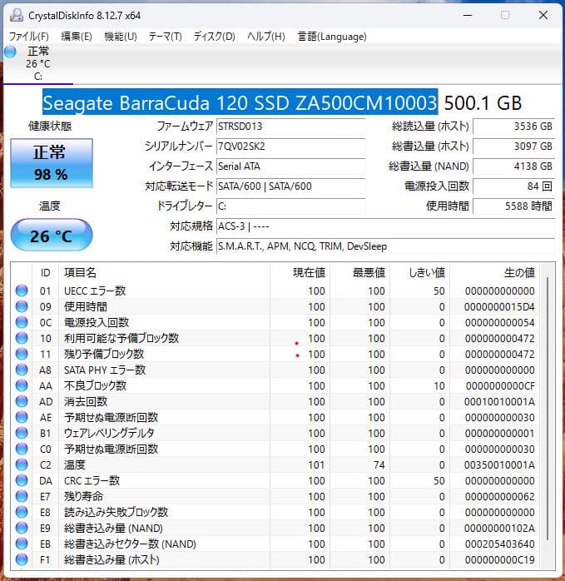Click the 項目名 column header
This screenshot has height=581, width=565.
point(164,273)
